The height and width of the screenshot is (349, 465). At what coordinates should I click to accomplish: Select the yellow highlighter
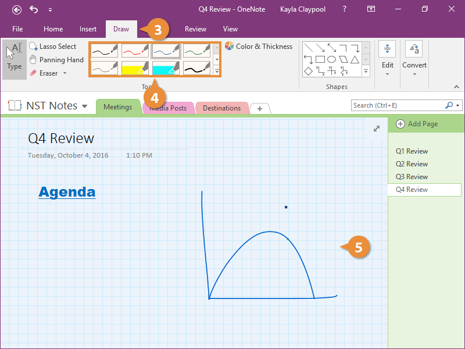tap(135, 68)
